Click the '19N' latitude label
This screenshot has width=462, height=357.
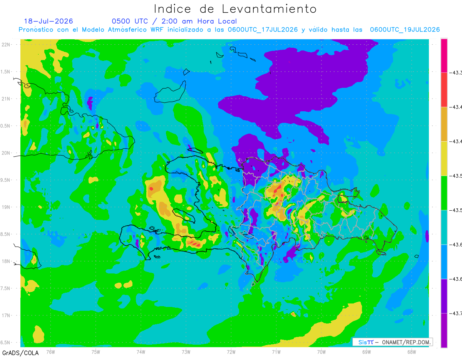(x=6, y=207)
